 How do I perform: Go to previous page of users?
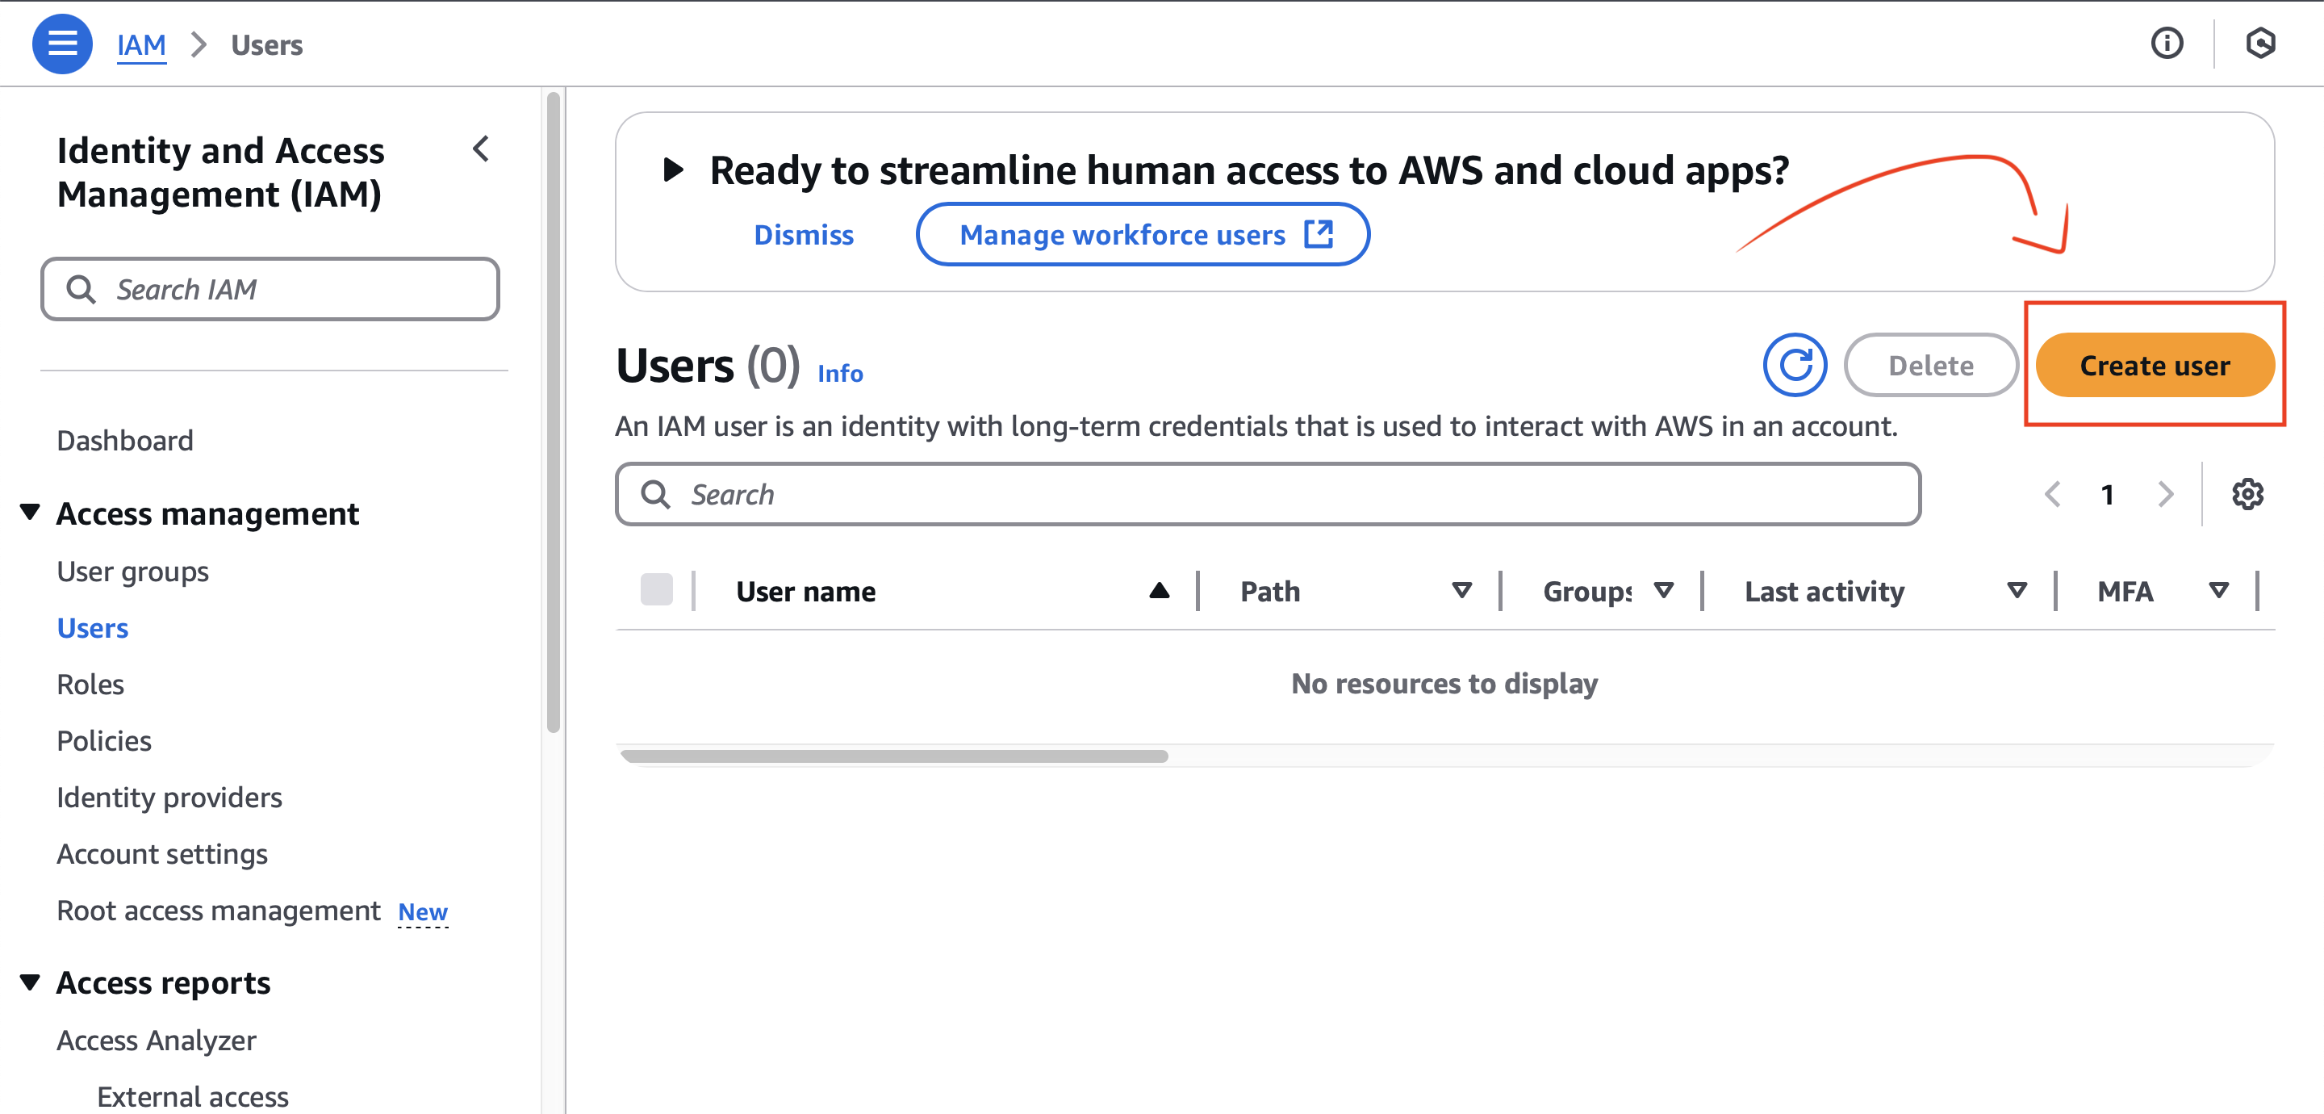coord(2054,495)
